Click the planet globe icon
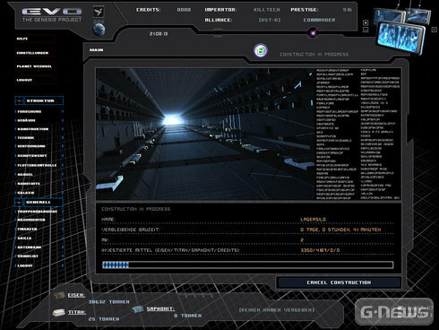This screenshot has height=330, width=439. click(99, 30)
